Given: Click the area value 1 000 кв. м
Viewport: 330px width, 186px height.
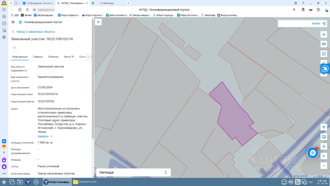Looking at the screenshot, I should (45, 143).
